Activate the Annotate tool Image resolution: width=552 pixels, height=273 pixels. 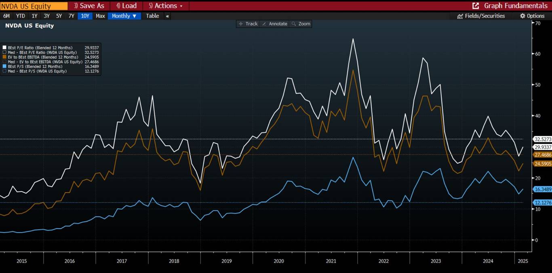[275, 24]
